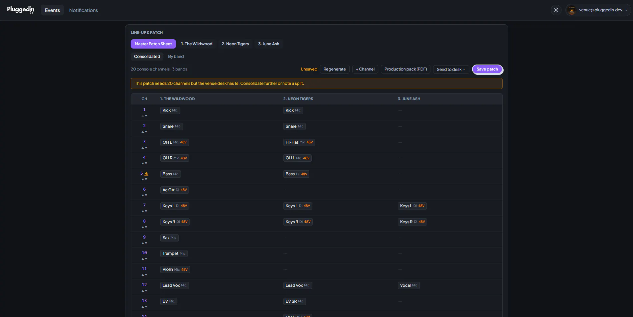Image resolution: width=633 pixels, height=317 pixels.
Task: Move channel 10 down with its arrow
Action: pyautogui.click(x=146, y=259)
